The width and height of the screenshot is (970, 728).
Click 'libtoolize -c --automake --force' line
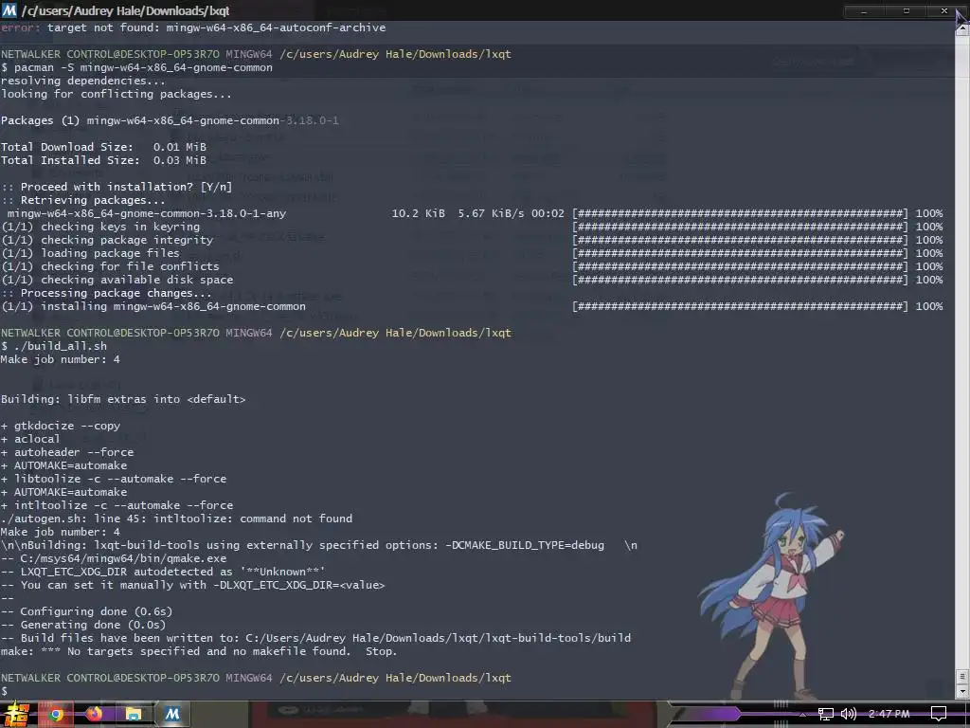click(x=114, y=479)
